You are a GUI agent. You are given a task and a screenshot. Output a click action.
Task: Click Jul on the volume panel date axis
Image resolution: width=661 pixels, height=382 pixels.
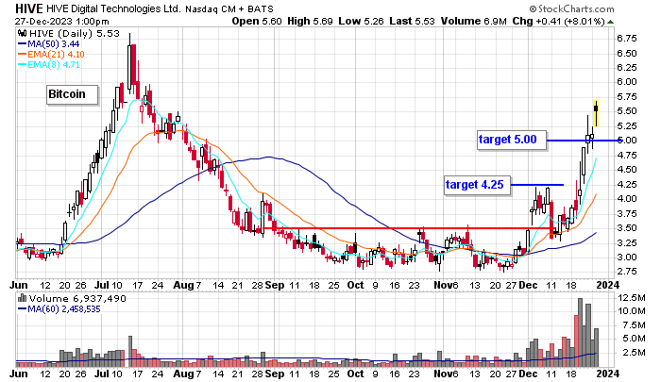(x=101, y=374)
